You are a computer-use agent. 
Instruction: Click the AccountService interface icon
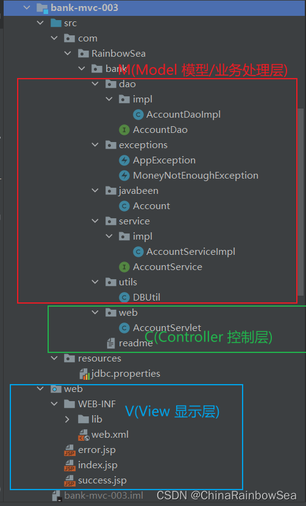[x=124, y=267]
